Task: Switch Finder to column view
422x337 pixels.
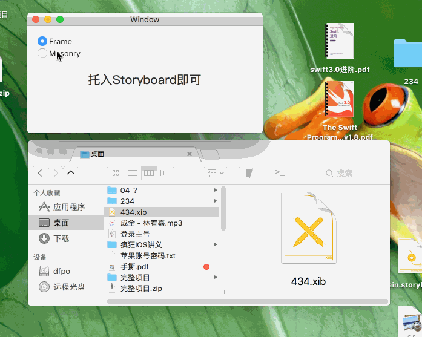Action: click(149, 173)
